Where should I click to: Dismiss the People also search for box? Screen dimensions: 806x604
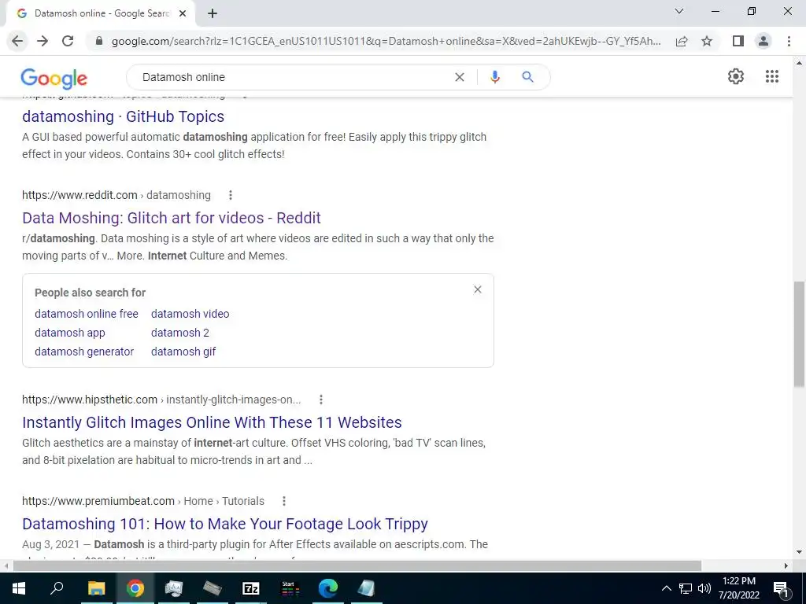(x=478, y=289)
